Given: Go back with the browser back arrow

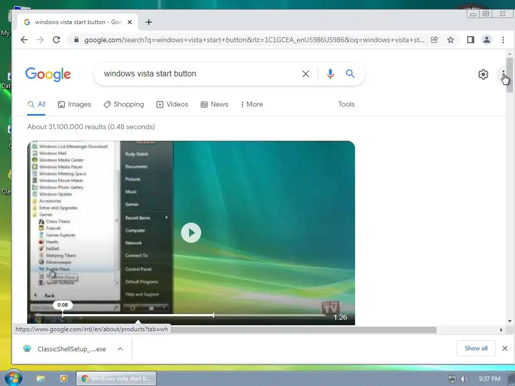Looking at the screenshot, I should (24, 40).
